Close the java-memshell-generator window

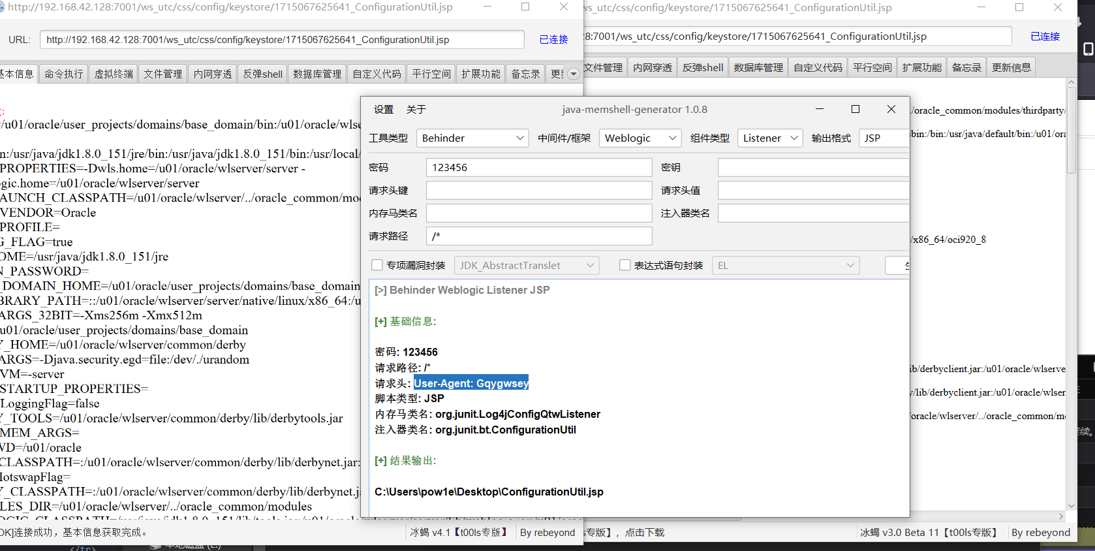(891, 109)
